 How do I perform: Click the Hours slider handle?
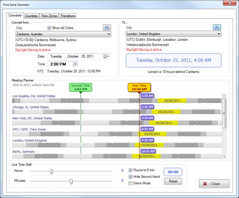51,171
